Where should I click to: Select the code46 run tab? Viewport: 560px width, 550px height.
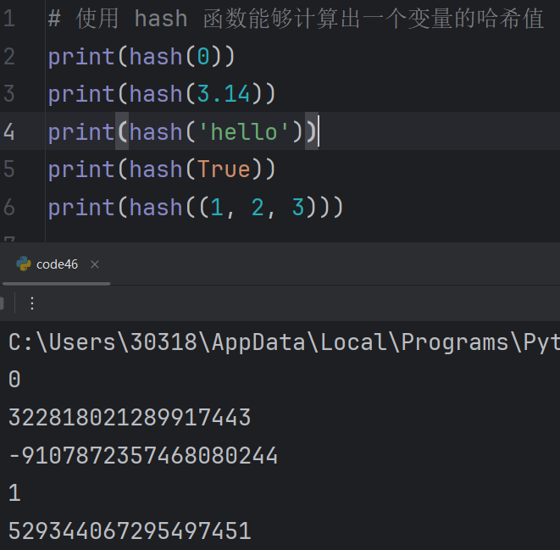point(57,264)
